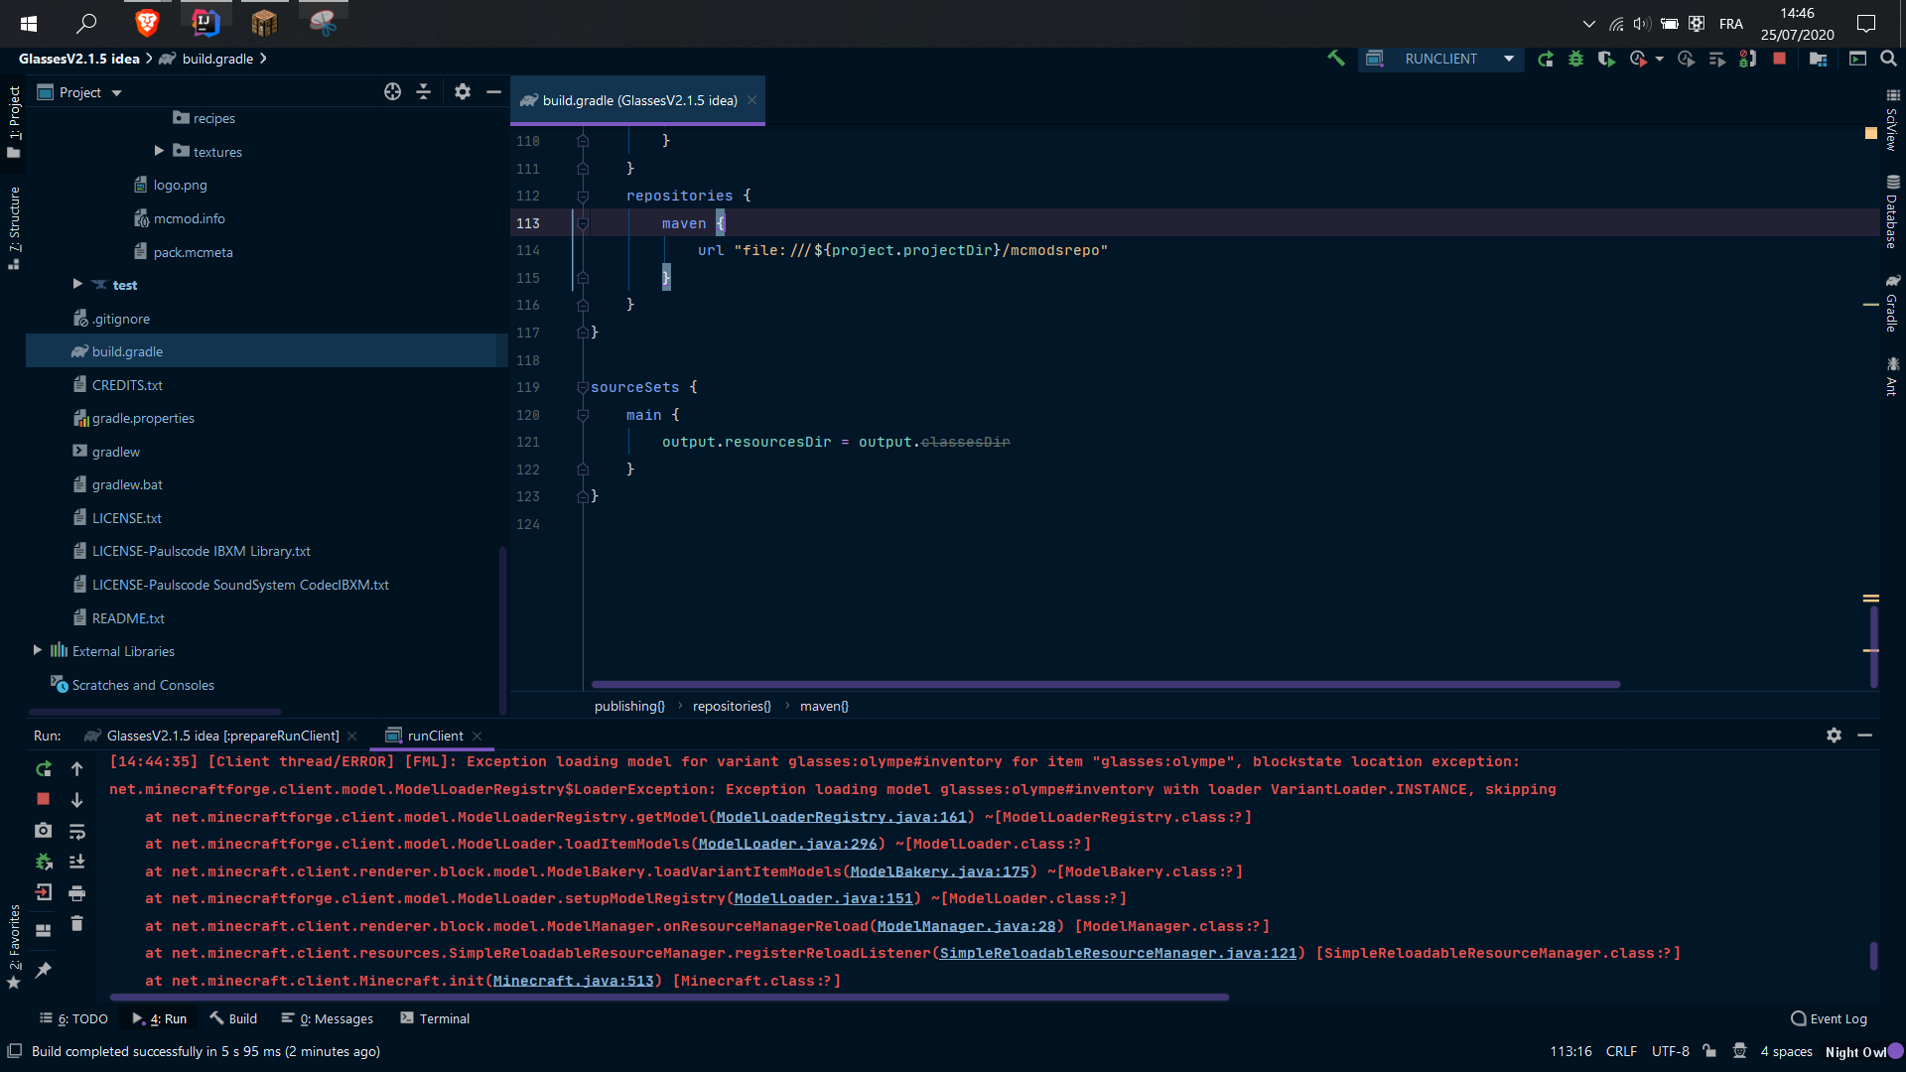Print console output with printer icon
The image size is (1906, 1072).
click(x=76, y=893)
